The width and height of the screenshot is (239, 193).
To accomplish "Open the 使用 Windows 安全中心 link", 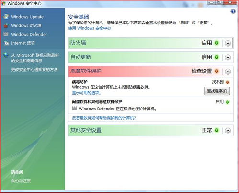I will 90,28.
